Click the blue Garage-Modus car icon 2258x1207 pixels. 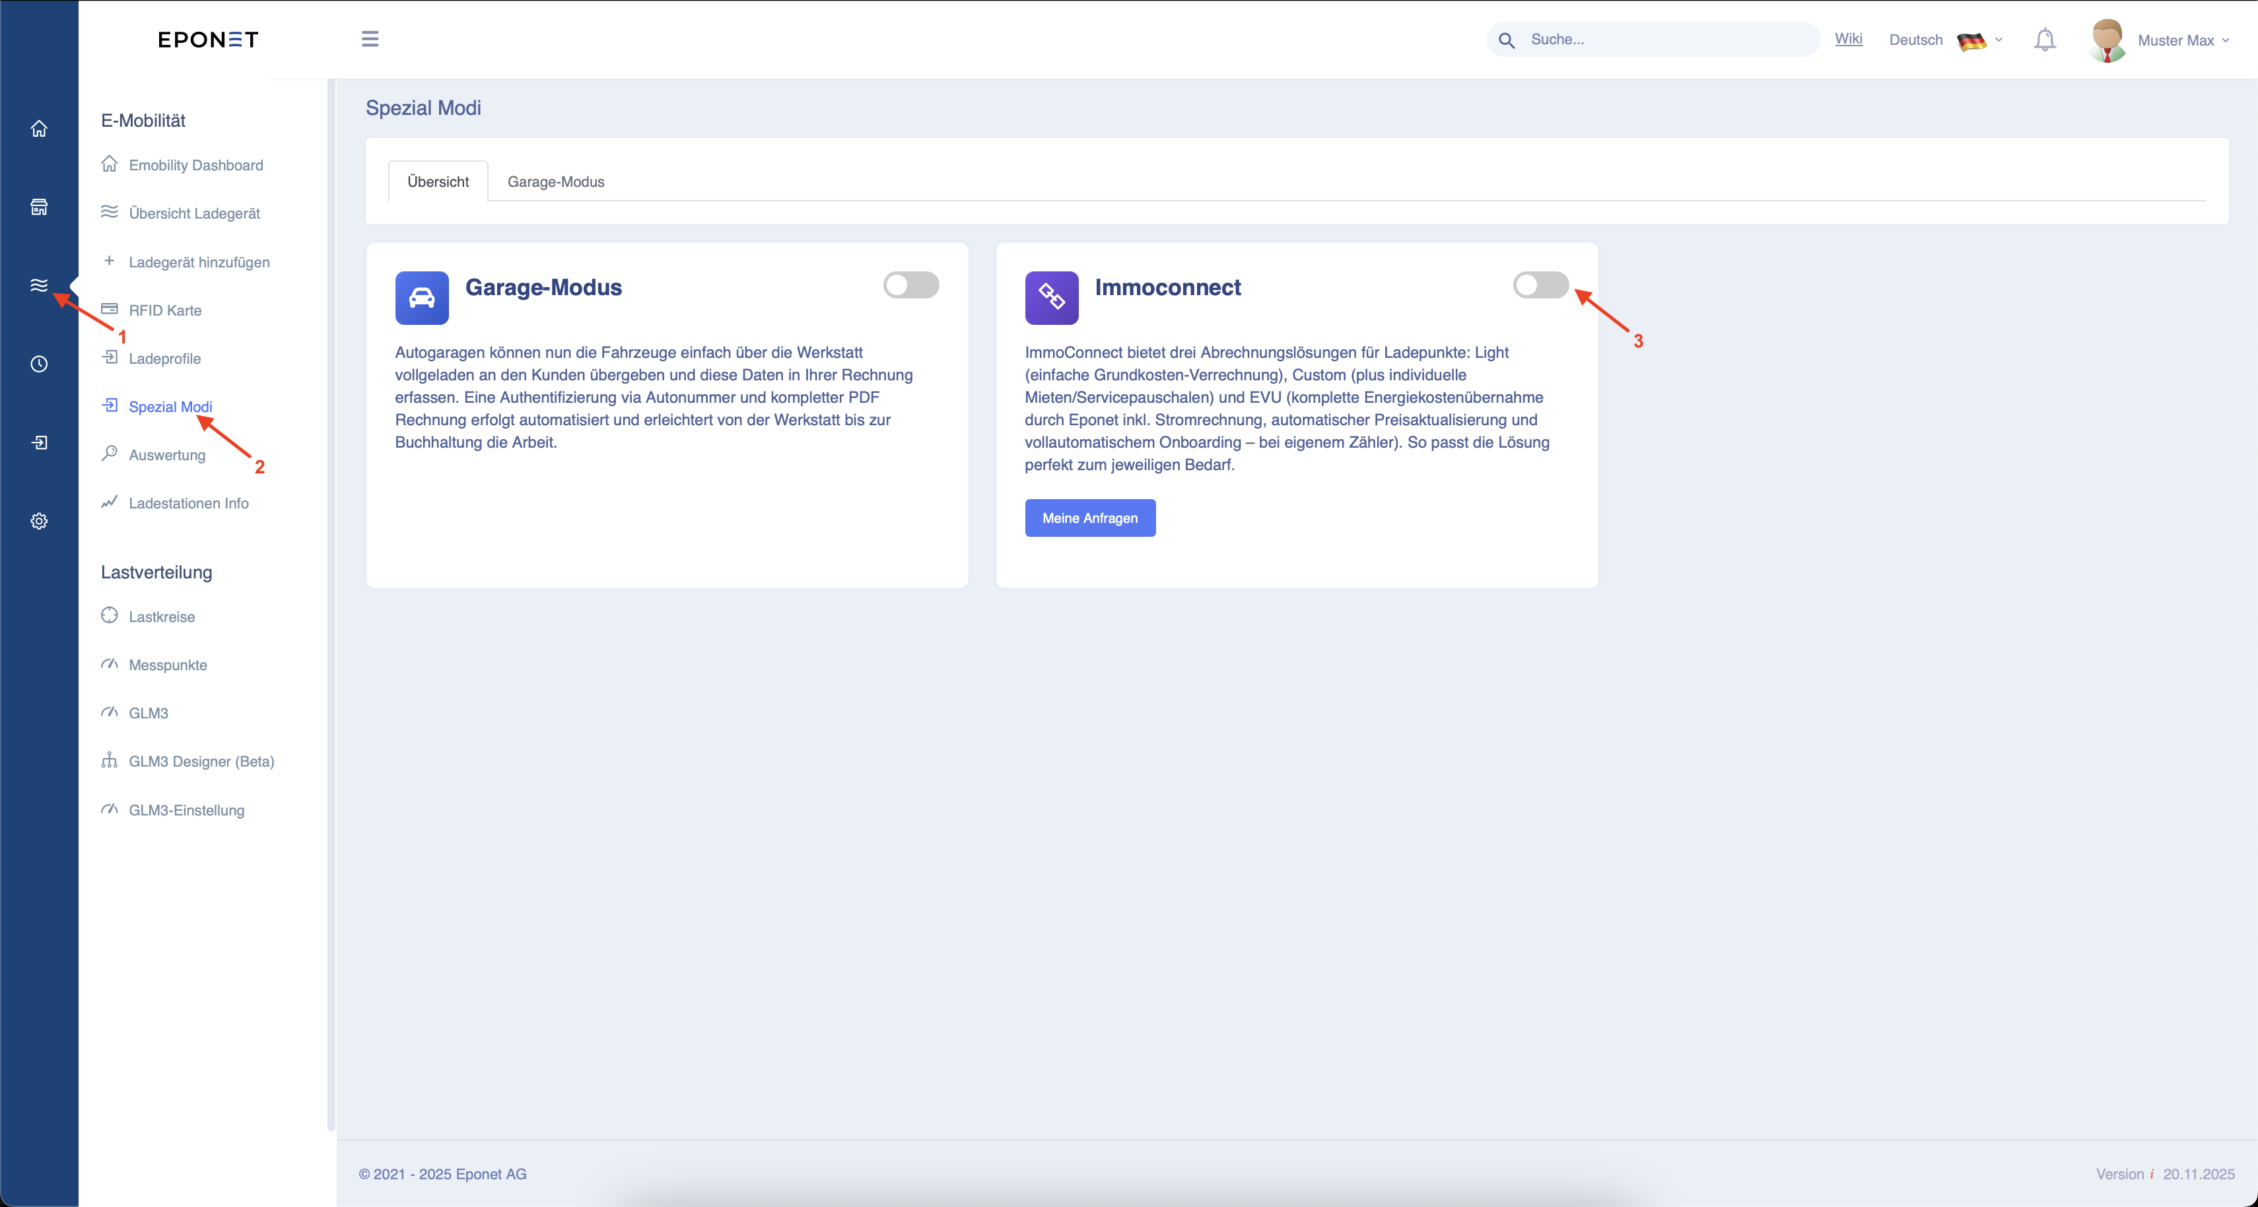pyautogui.click(x=422, y=298)
